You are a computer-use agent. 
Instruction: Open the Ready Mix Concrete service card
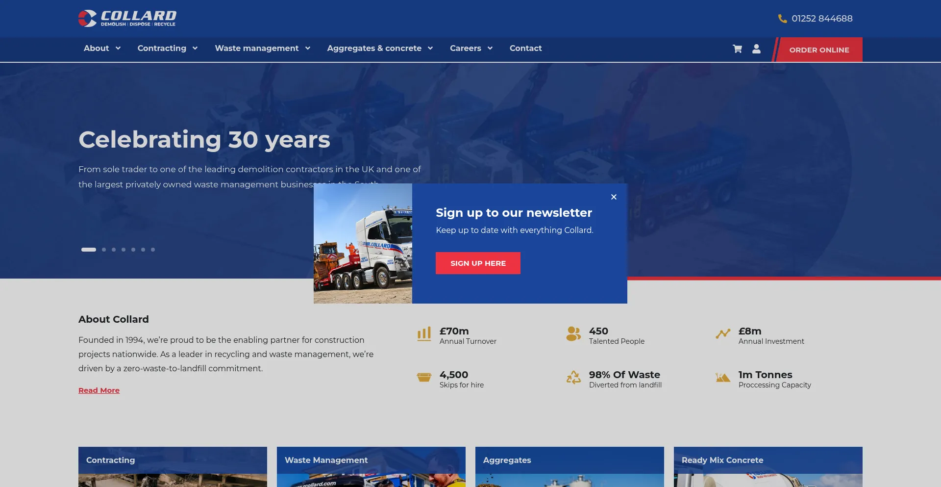click(768, 467)
